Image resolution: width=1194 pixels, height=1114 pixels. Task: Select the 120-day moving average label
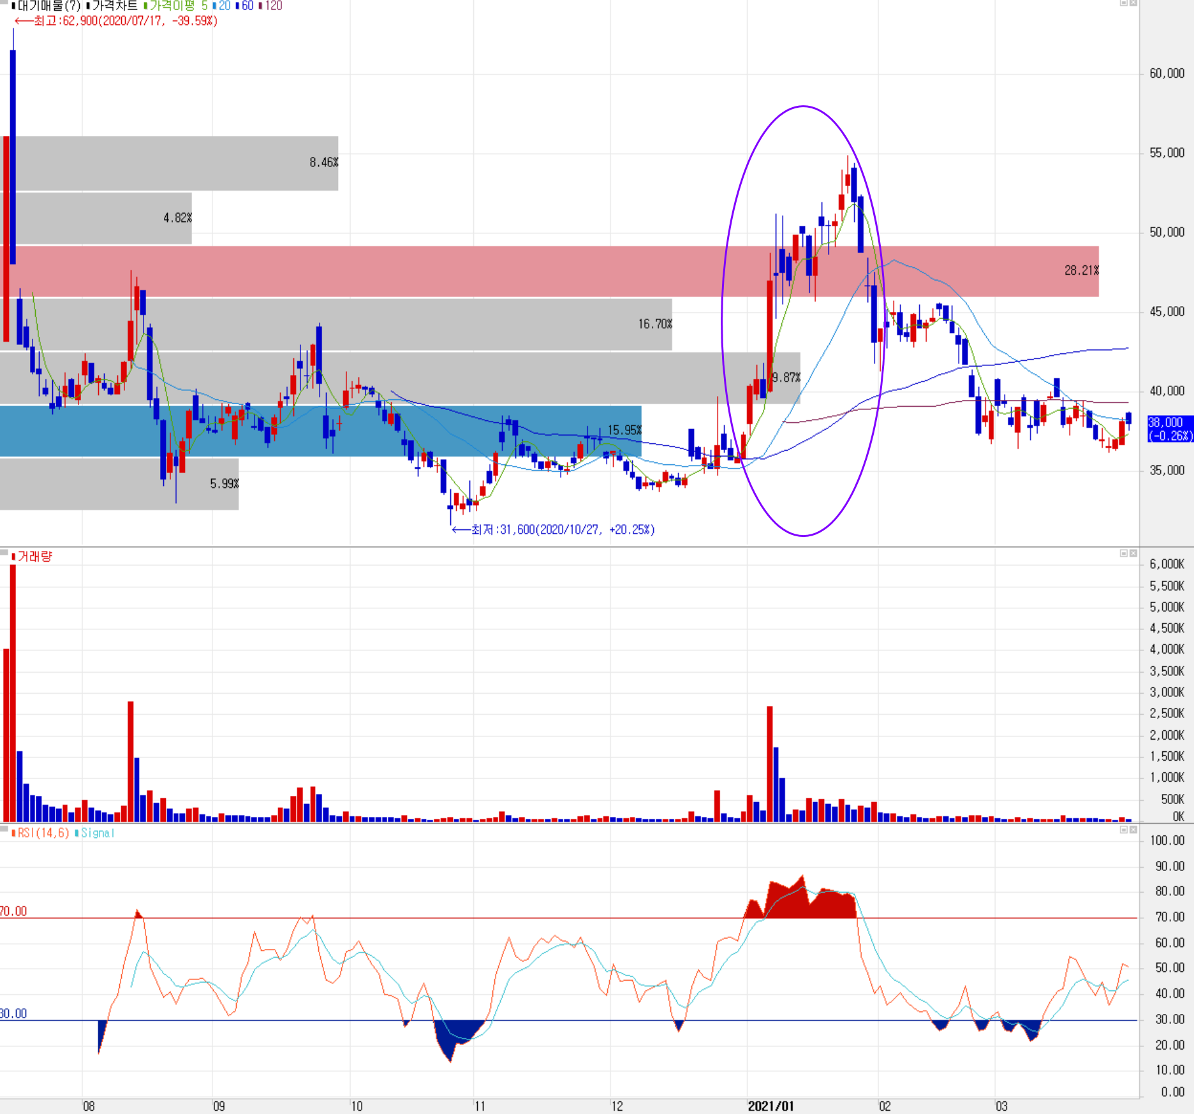[x=271, y=6]
